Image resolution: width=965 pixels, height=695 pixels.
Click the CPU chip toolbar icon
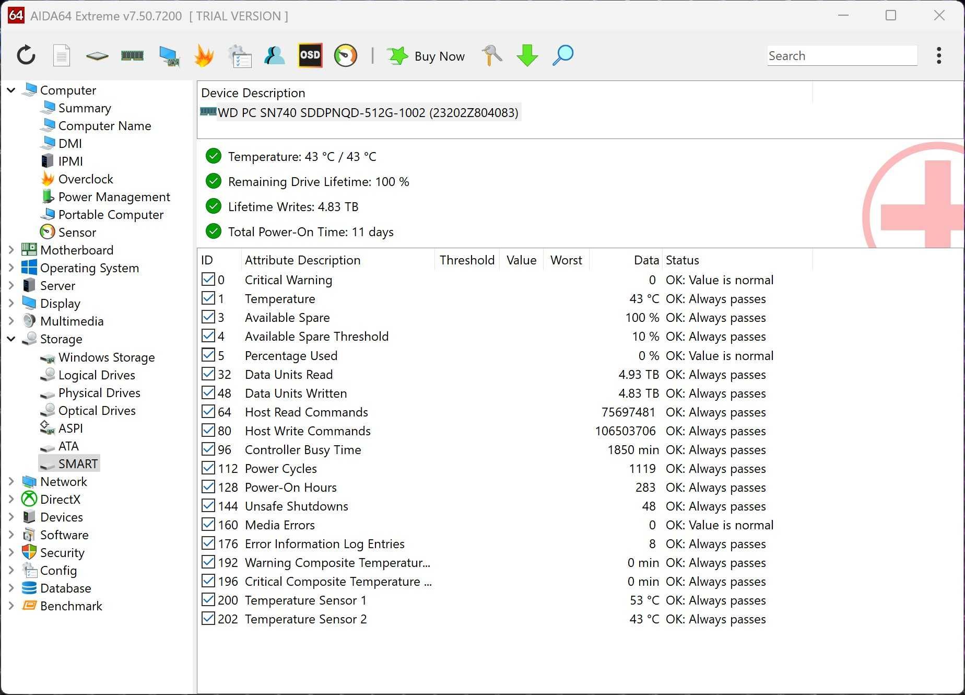coord(97,55)
